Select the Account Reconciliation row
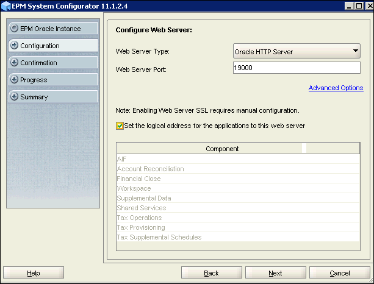The image size is (374, 284). [x=238, y=169]
